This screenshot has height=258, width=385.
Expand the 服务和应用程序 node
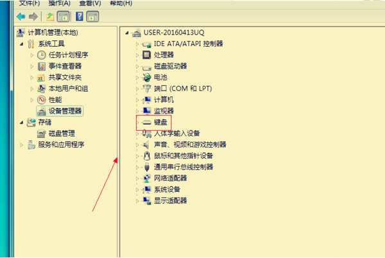coord(22,145)
